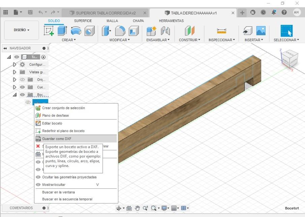Open the INSPECCIONAR dropdown menu
The height and width of the screenshot is (217, 305).
coord(221,40)
